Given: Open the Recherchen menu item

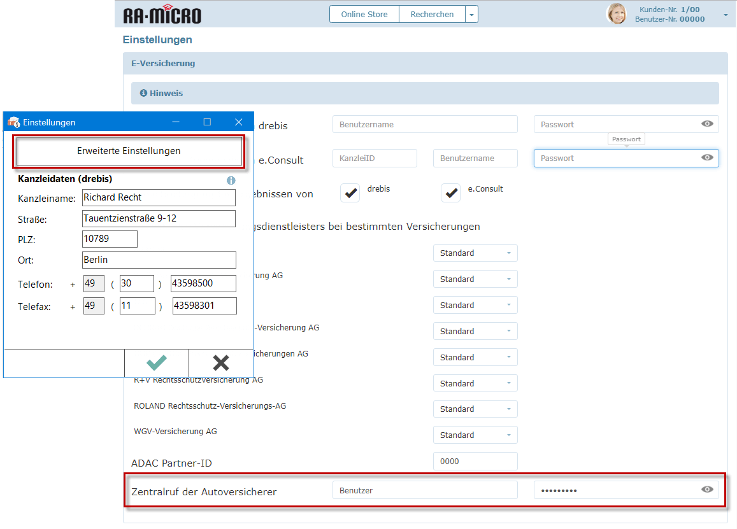Looking at the screenshot, I should click(x=432, y=14).
